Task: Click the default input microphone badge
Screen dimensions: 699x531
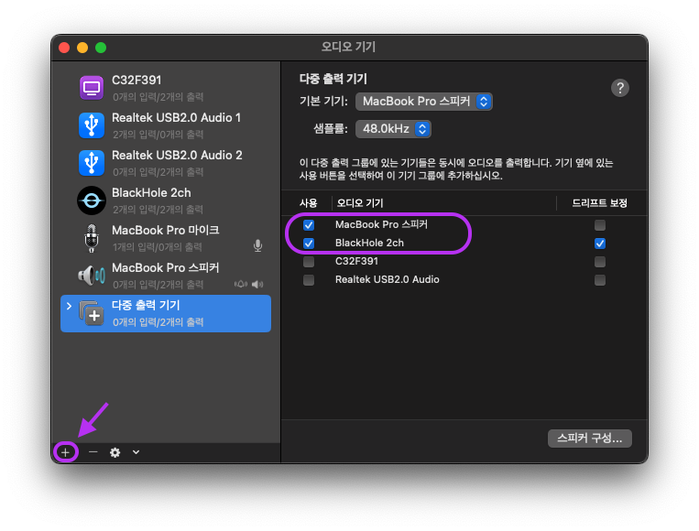Action: (x=257, y=245)
